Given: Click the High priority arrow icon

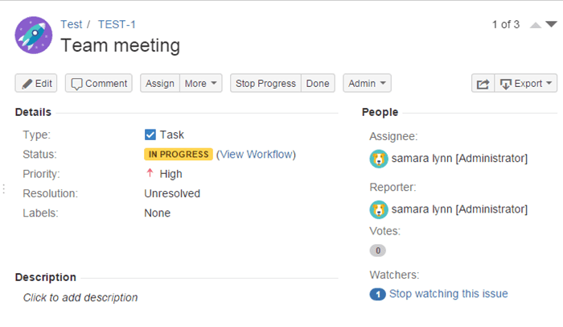Looking at the screenshot, I should (x=150, y=173).
